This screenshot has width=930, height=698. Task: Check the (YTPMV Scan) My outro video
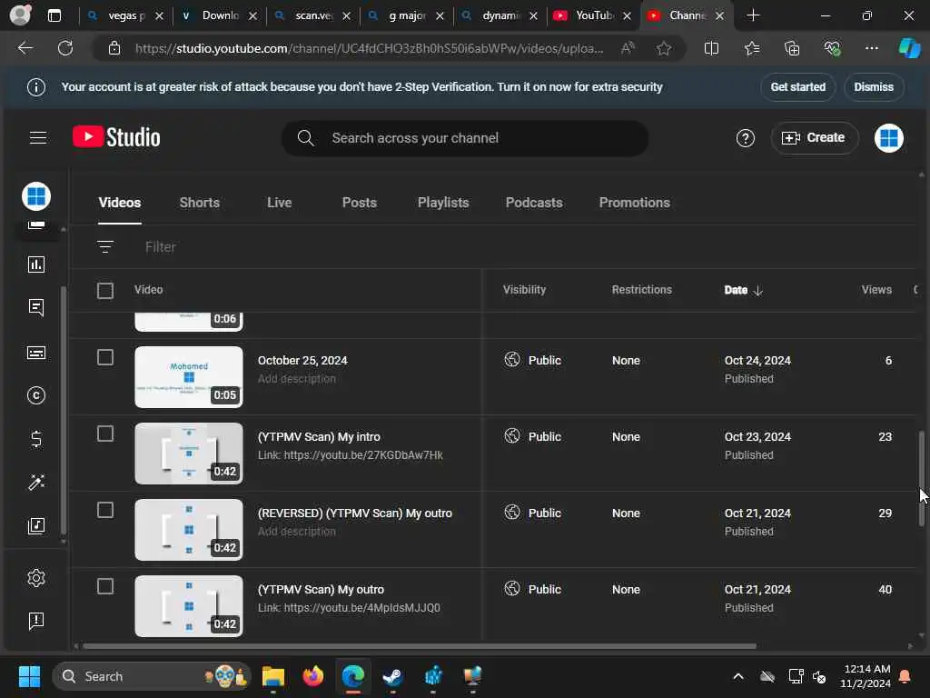105,586
